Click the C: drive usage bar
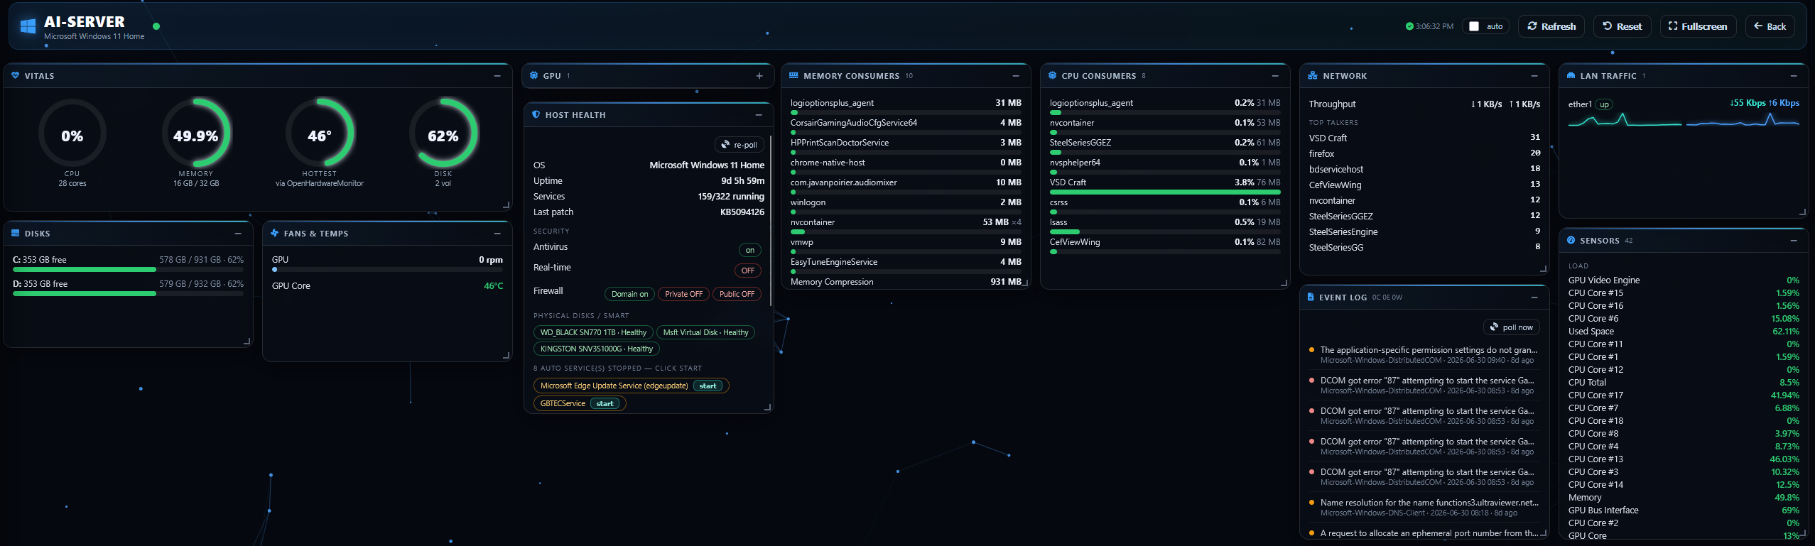Image resolution: width=1815 pixels, height=546 pixels. coord(128,270)
